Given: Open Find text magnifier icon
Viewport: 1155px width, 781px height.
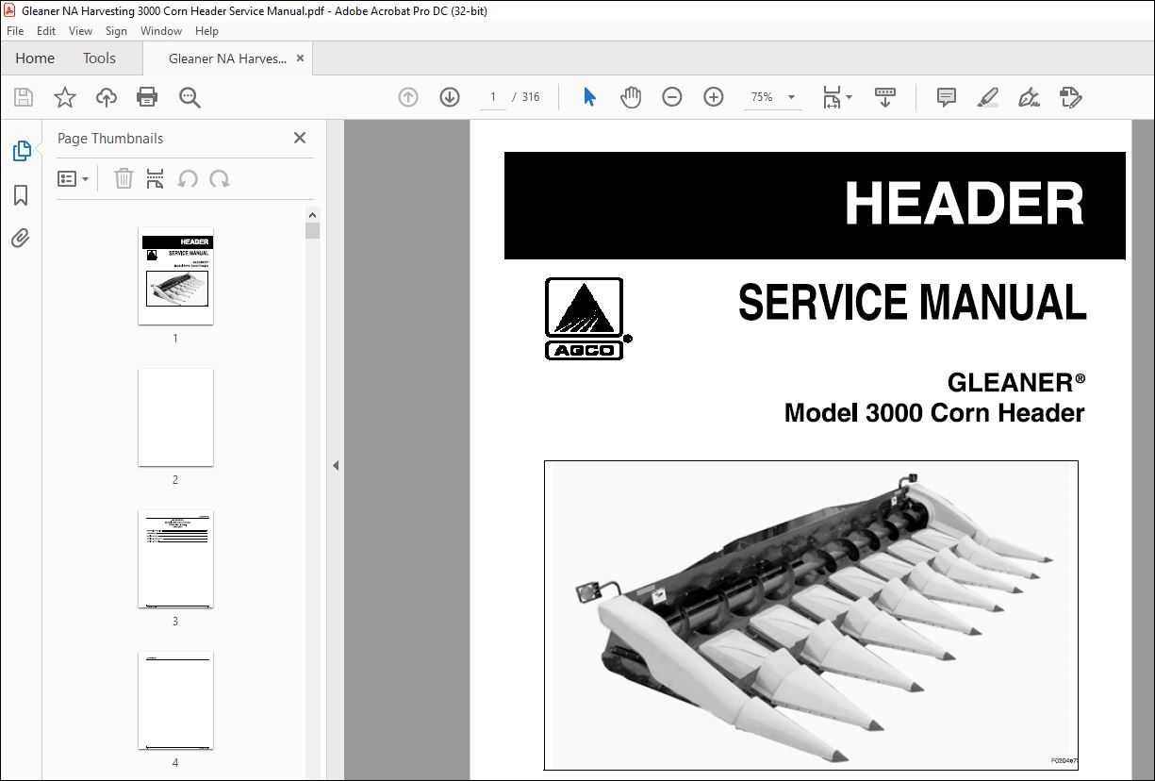Looking at the screenshot, I should click(190, 97).
